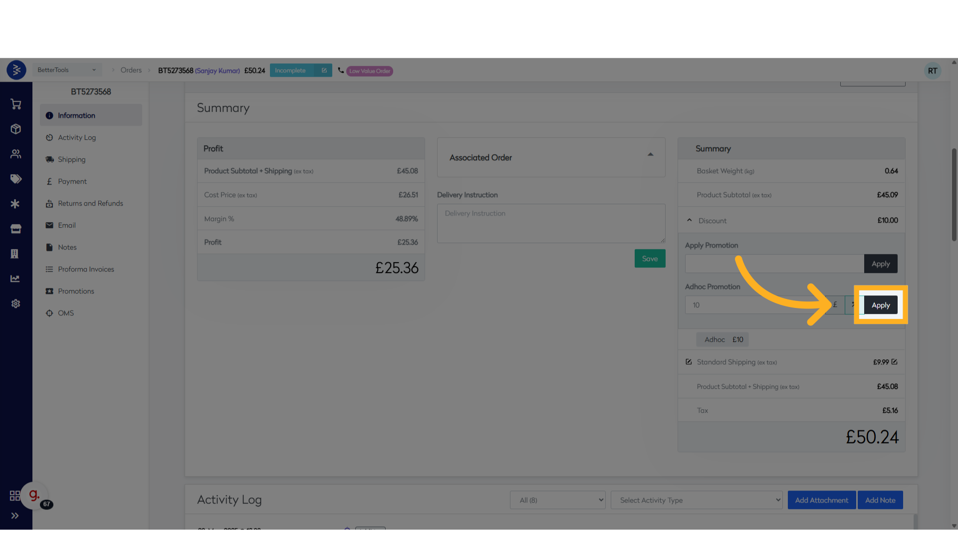Collapse the Associated Order panel

(650, 155)
